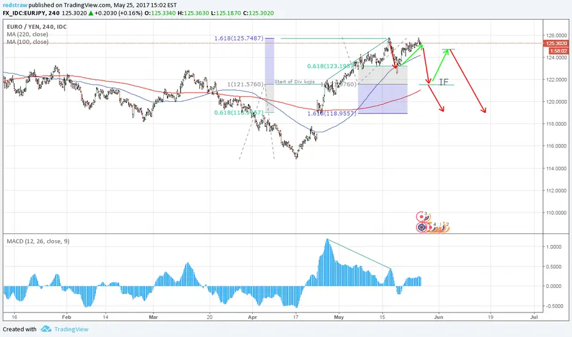Click the H:125.3630 high value
This screenshot has height=337, width=572.
pyautogui.click(x=193, y=13)
